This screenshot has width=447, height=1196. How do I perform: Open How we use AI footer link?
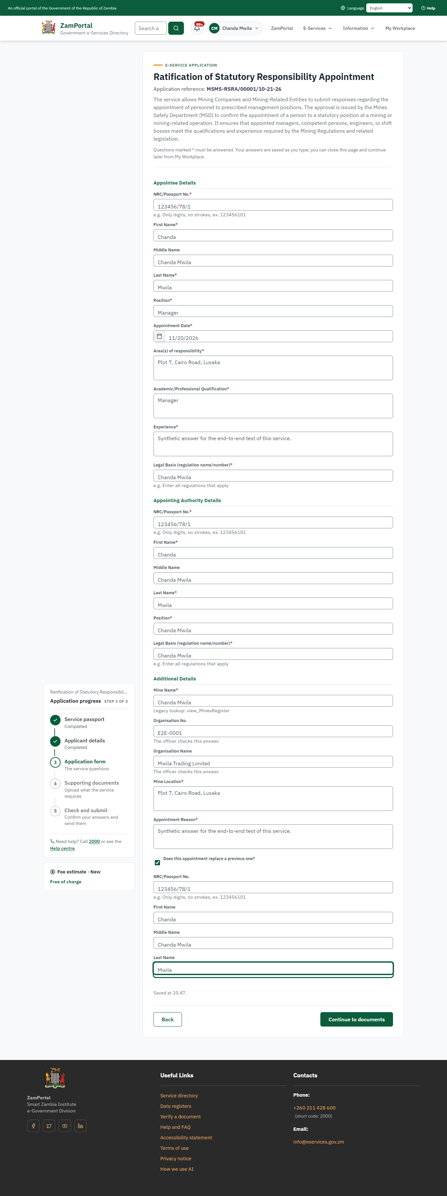tap(177, 1168)
